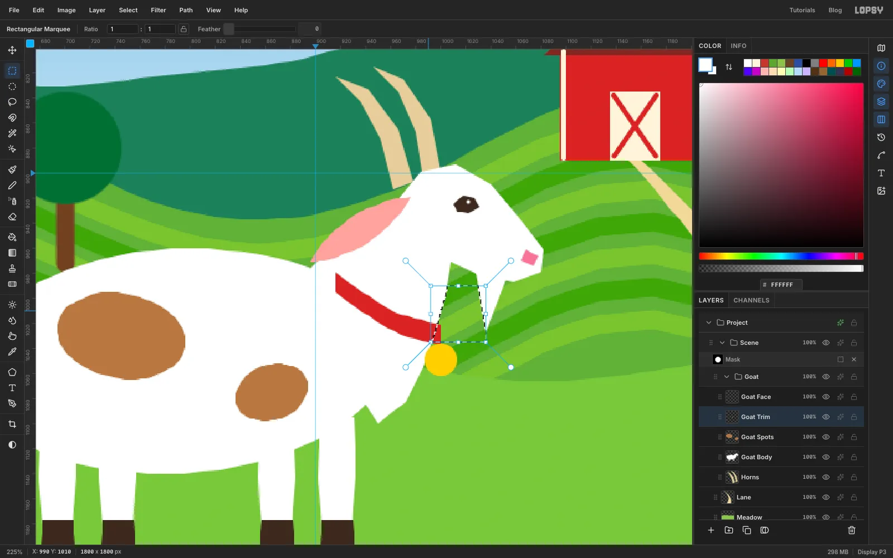Open the Select menu
This screenshot has height=558, width=893.
click(x=128, y=10)
